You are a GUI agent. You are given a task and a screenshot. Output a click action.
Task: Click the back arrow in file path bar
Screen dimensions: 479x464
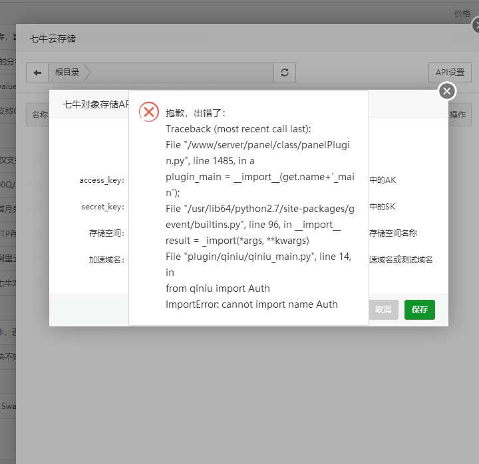click(x=37, y=72)
